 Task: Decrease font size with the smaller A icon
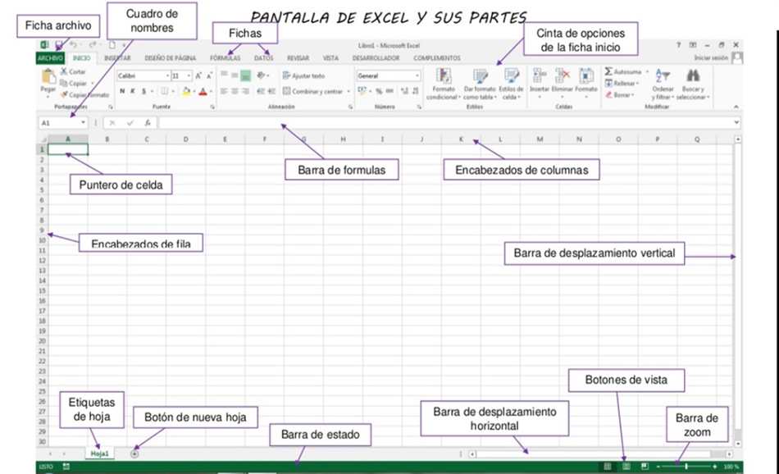(x=209, y=75)
